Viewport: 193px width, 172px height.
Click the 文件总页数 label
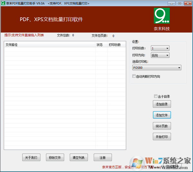coord(100,36)
